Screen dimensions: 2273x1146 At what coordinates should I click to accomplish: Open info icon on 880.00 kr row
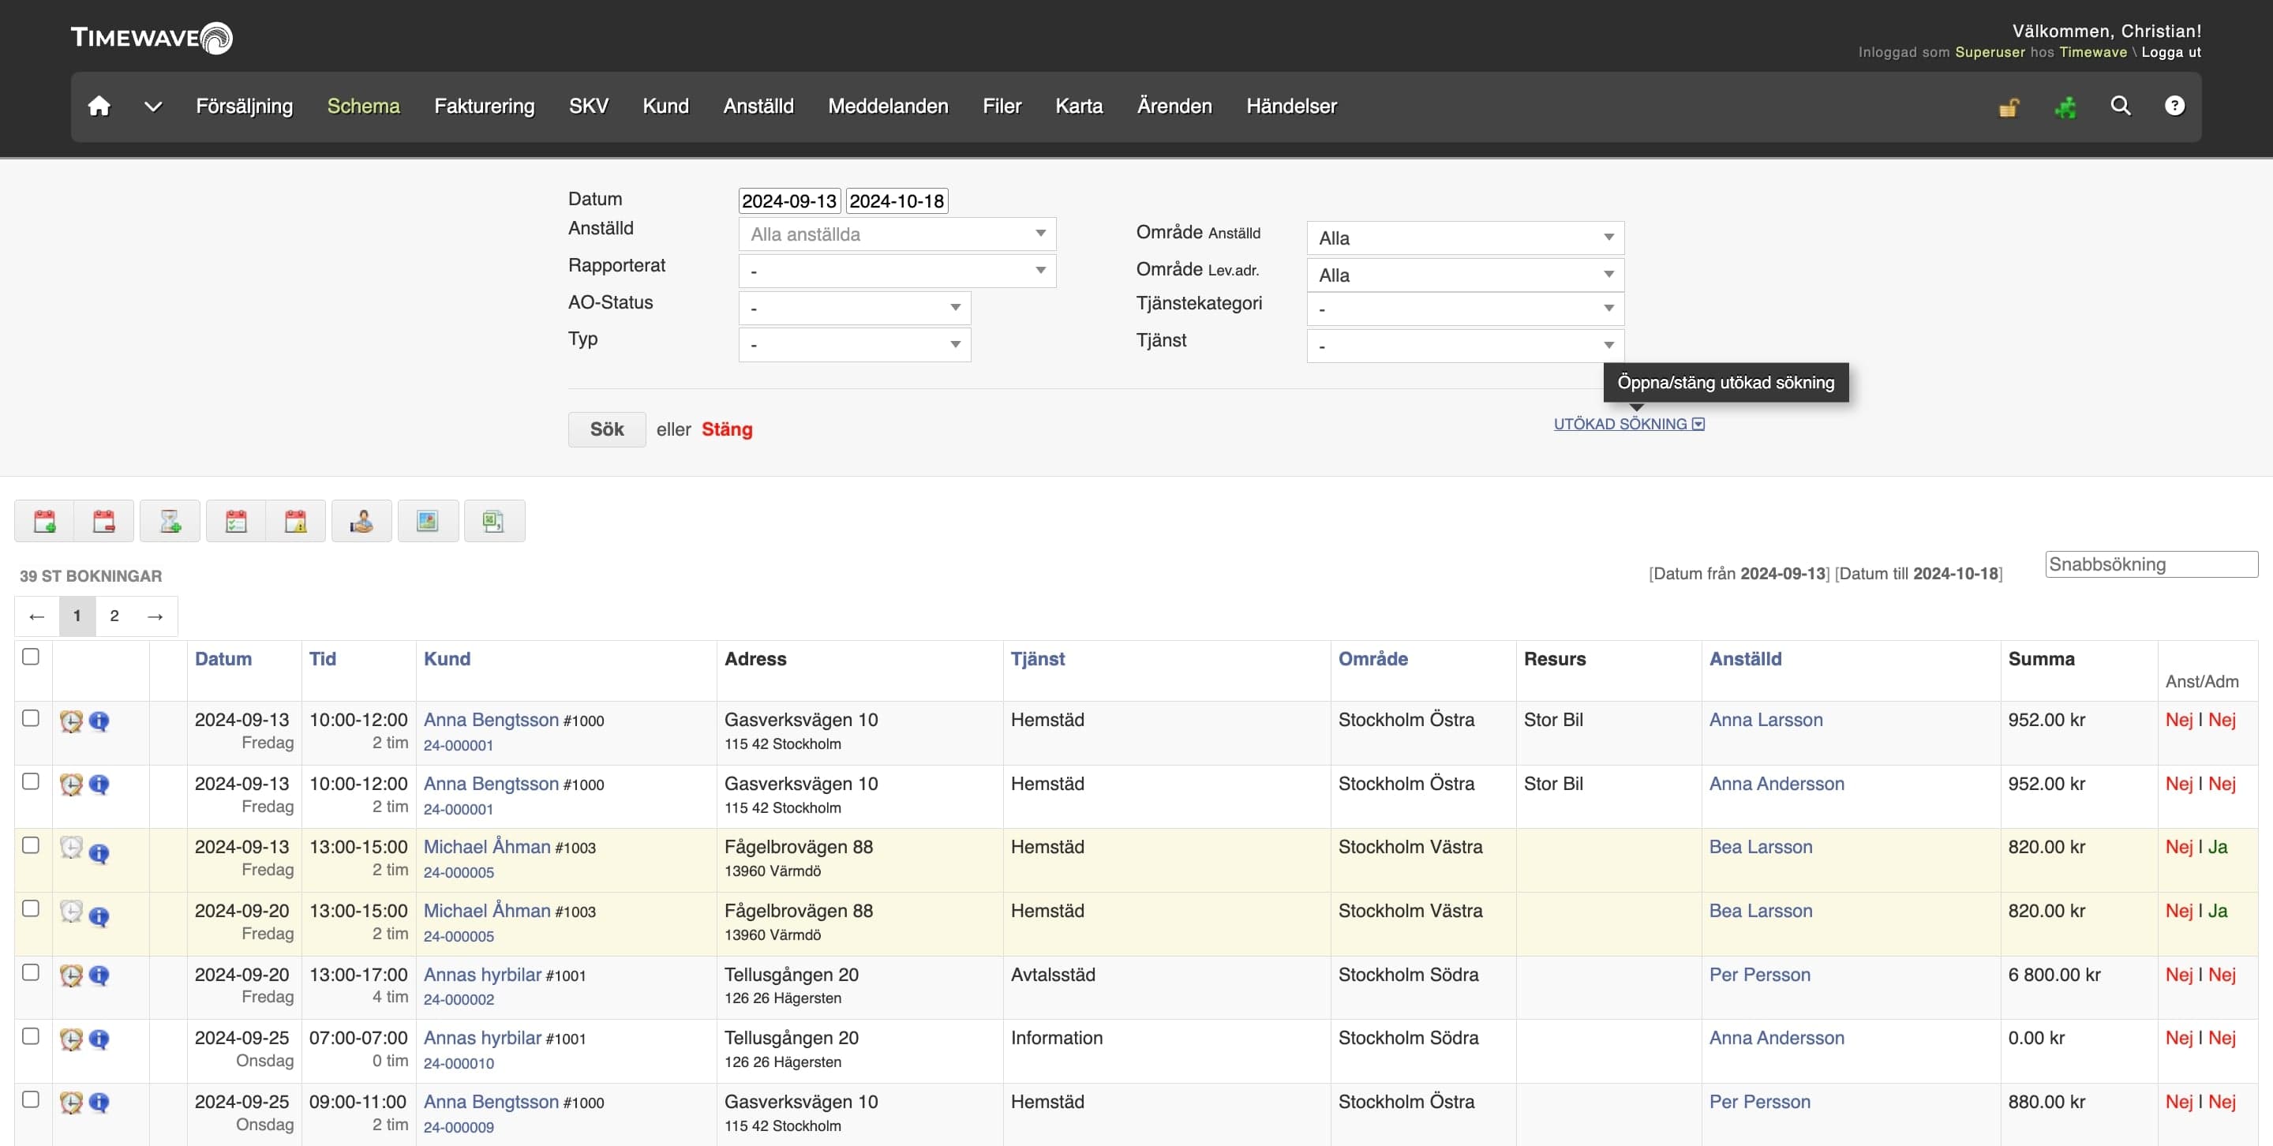(x=99, y=1103)
